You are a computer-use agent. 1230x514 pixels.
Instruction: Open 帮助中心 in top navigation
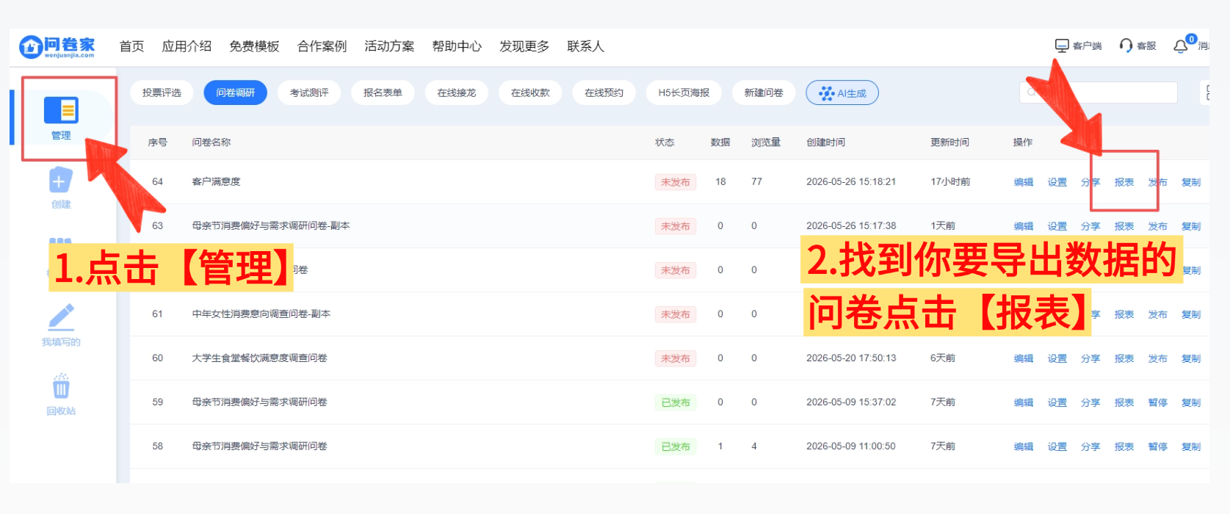[x=457, y=46]
